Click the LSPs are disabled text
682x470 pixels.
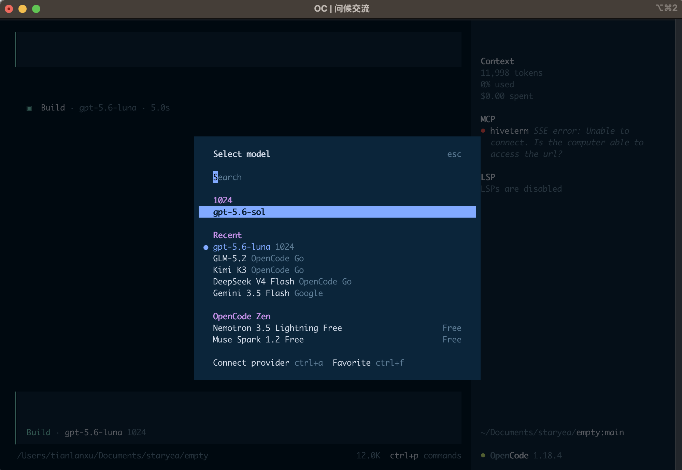tap(521, 189)
